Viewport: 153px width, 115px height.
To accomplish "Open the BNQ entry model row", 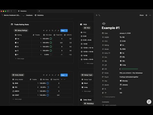I will (15, 83).
